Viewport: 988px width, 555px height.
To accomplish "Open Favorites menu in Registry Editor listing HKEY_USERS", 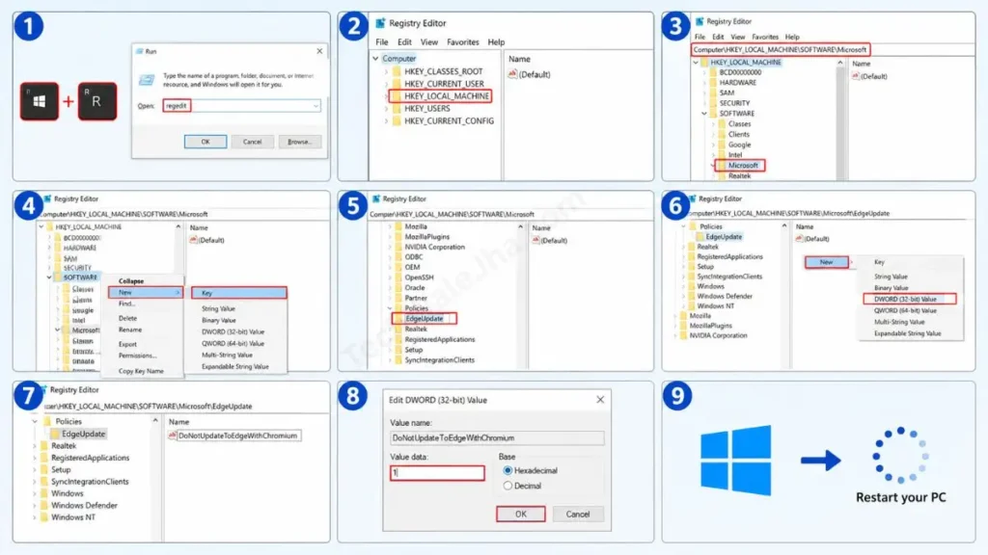I will 462,42.
